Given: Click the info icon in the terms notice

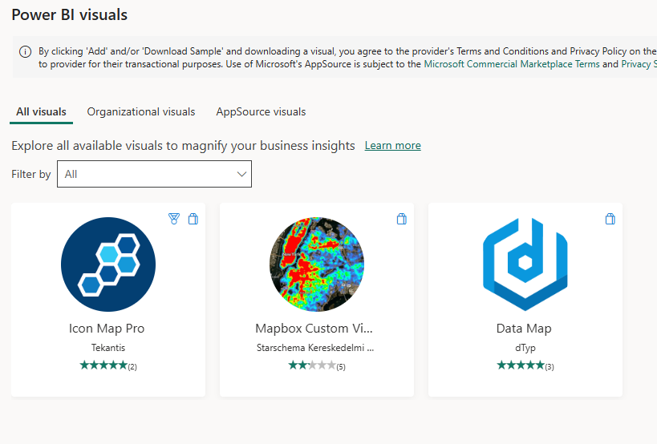Looking at the screenshot, I should coord(25,52).
